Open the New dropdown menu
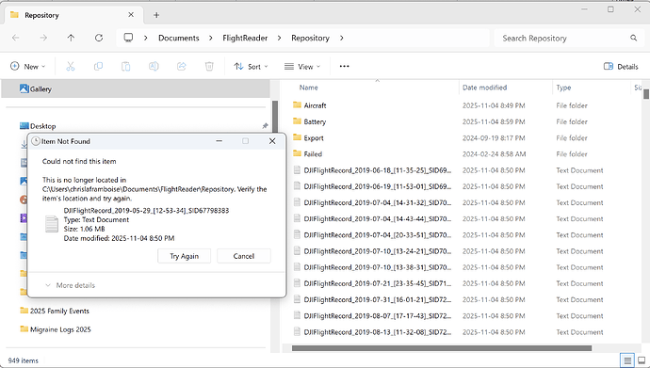This screenshot has width=650, height=368. click(x=27, y=66)
